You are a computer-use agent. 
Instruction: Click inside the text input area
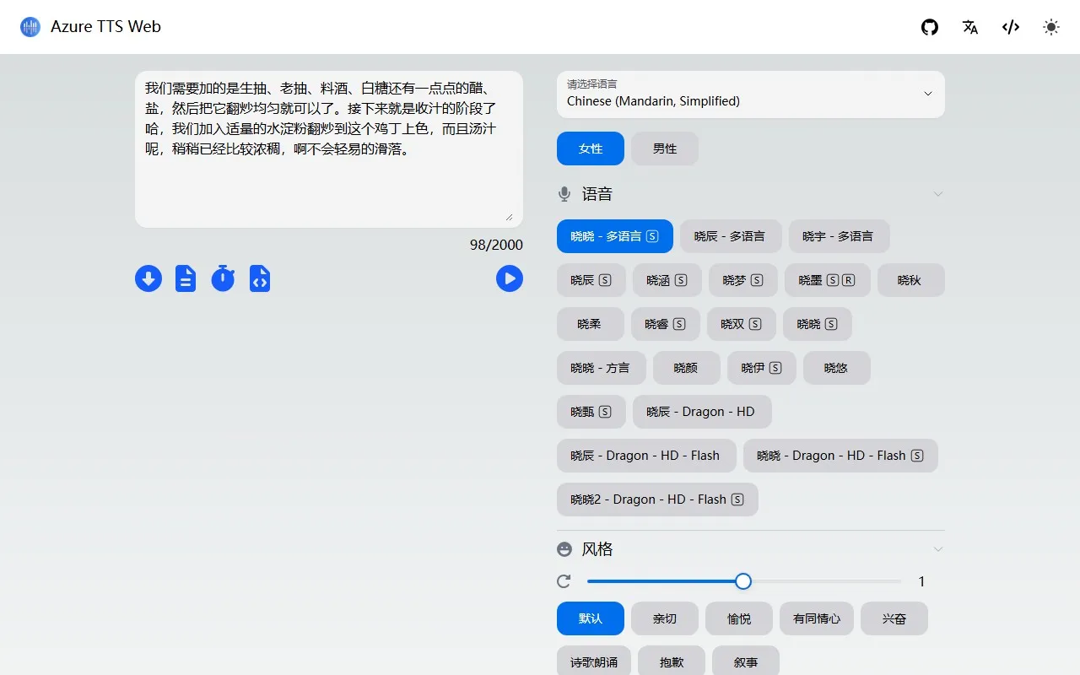point(329,149)
